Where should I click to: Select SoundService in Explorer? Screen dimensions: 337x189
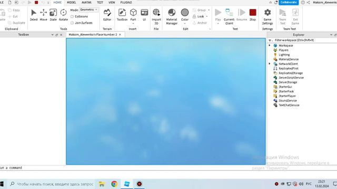pos(288,100)
